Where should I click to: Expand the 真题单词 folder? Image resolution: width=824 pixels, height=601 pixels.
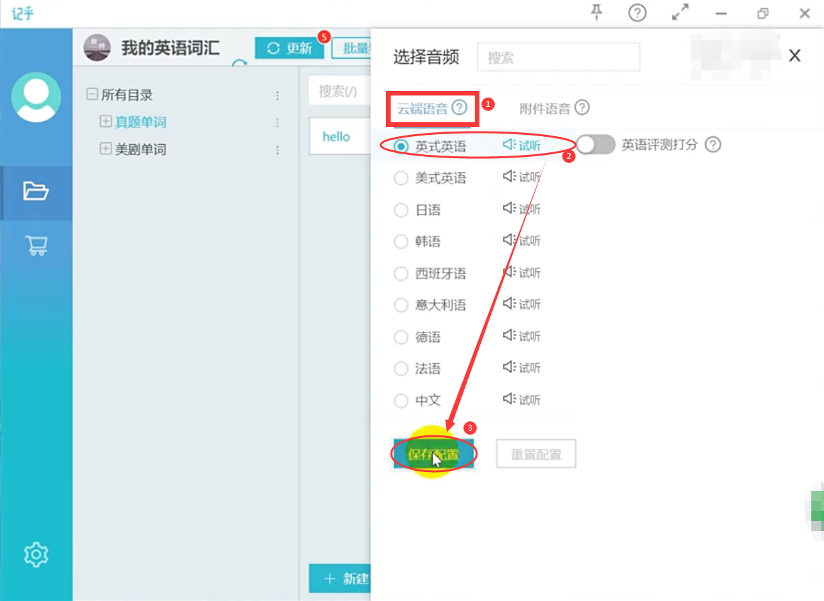pos(106,122)
